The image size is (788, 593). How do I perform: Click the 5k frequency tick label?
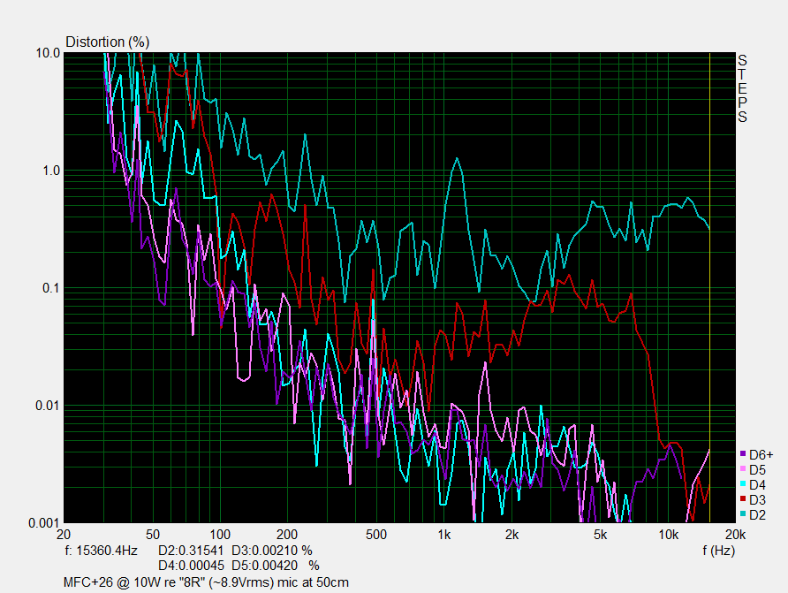[x=600, y=535]
